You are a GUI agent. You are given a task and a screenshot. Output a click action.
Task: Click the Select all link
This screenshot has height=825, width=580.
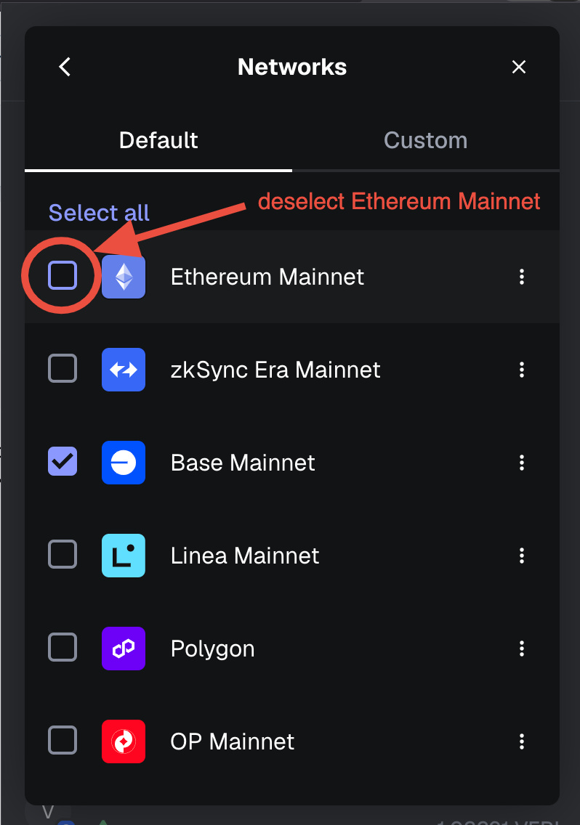[99, 213]
